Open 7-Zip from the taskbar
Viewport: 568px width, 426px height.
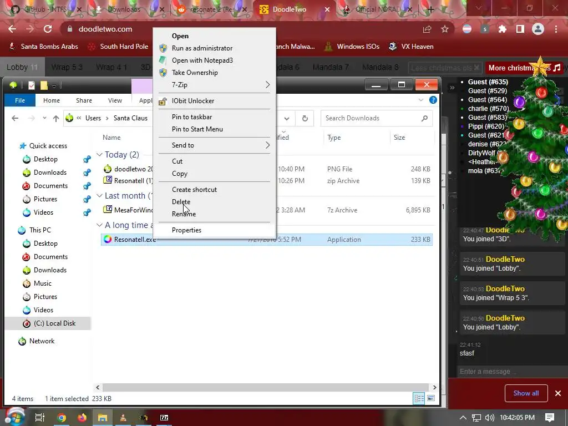click(164, 418)
